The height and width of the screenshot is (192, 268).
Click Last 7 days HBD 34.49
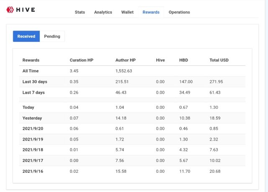click(185, 92)
